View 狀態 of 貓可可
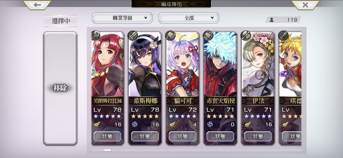The image size is (343, 158). click(x=183, y=136)
